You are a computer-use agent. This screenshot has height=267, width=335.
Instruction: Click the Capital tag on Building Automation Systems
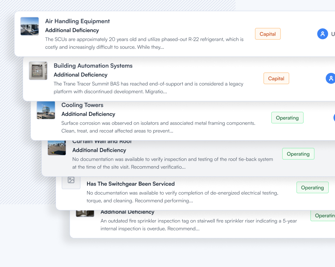click(x=276, y=78)
